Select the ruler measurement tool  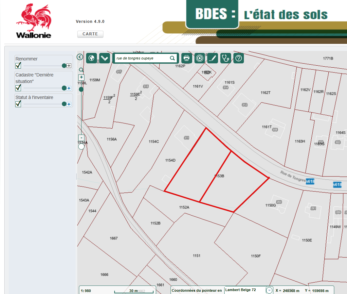pyautogui.click(x=104, y=58)
